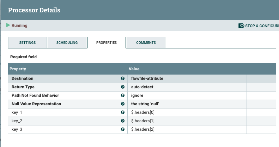The height and width of the screenshot is (147, 279).
Task: Click help icon next to key_3
Action: 123,129
